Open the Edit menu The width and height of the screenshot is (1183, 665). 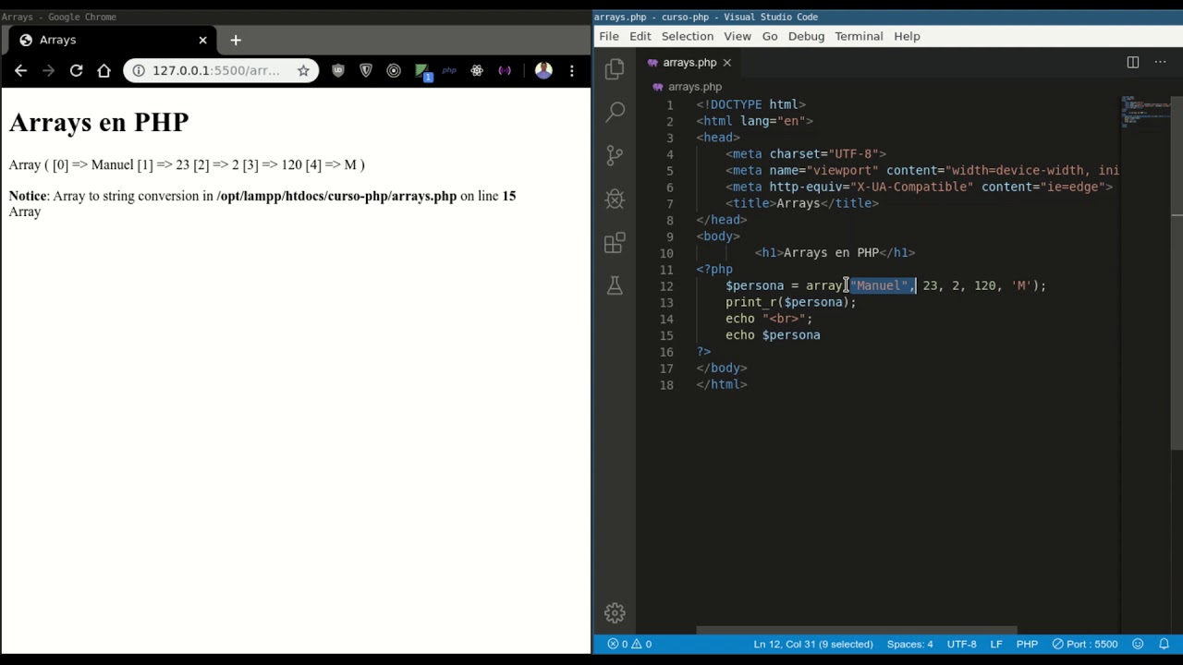(640, 36)
